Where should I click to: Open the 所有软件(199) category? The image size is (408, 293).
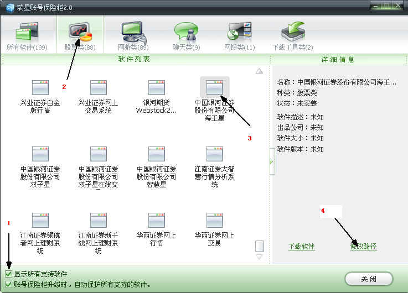point(27,36)
